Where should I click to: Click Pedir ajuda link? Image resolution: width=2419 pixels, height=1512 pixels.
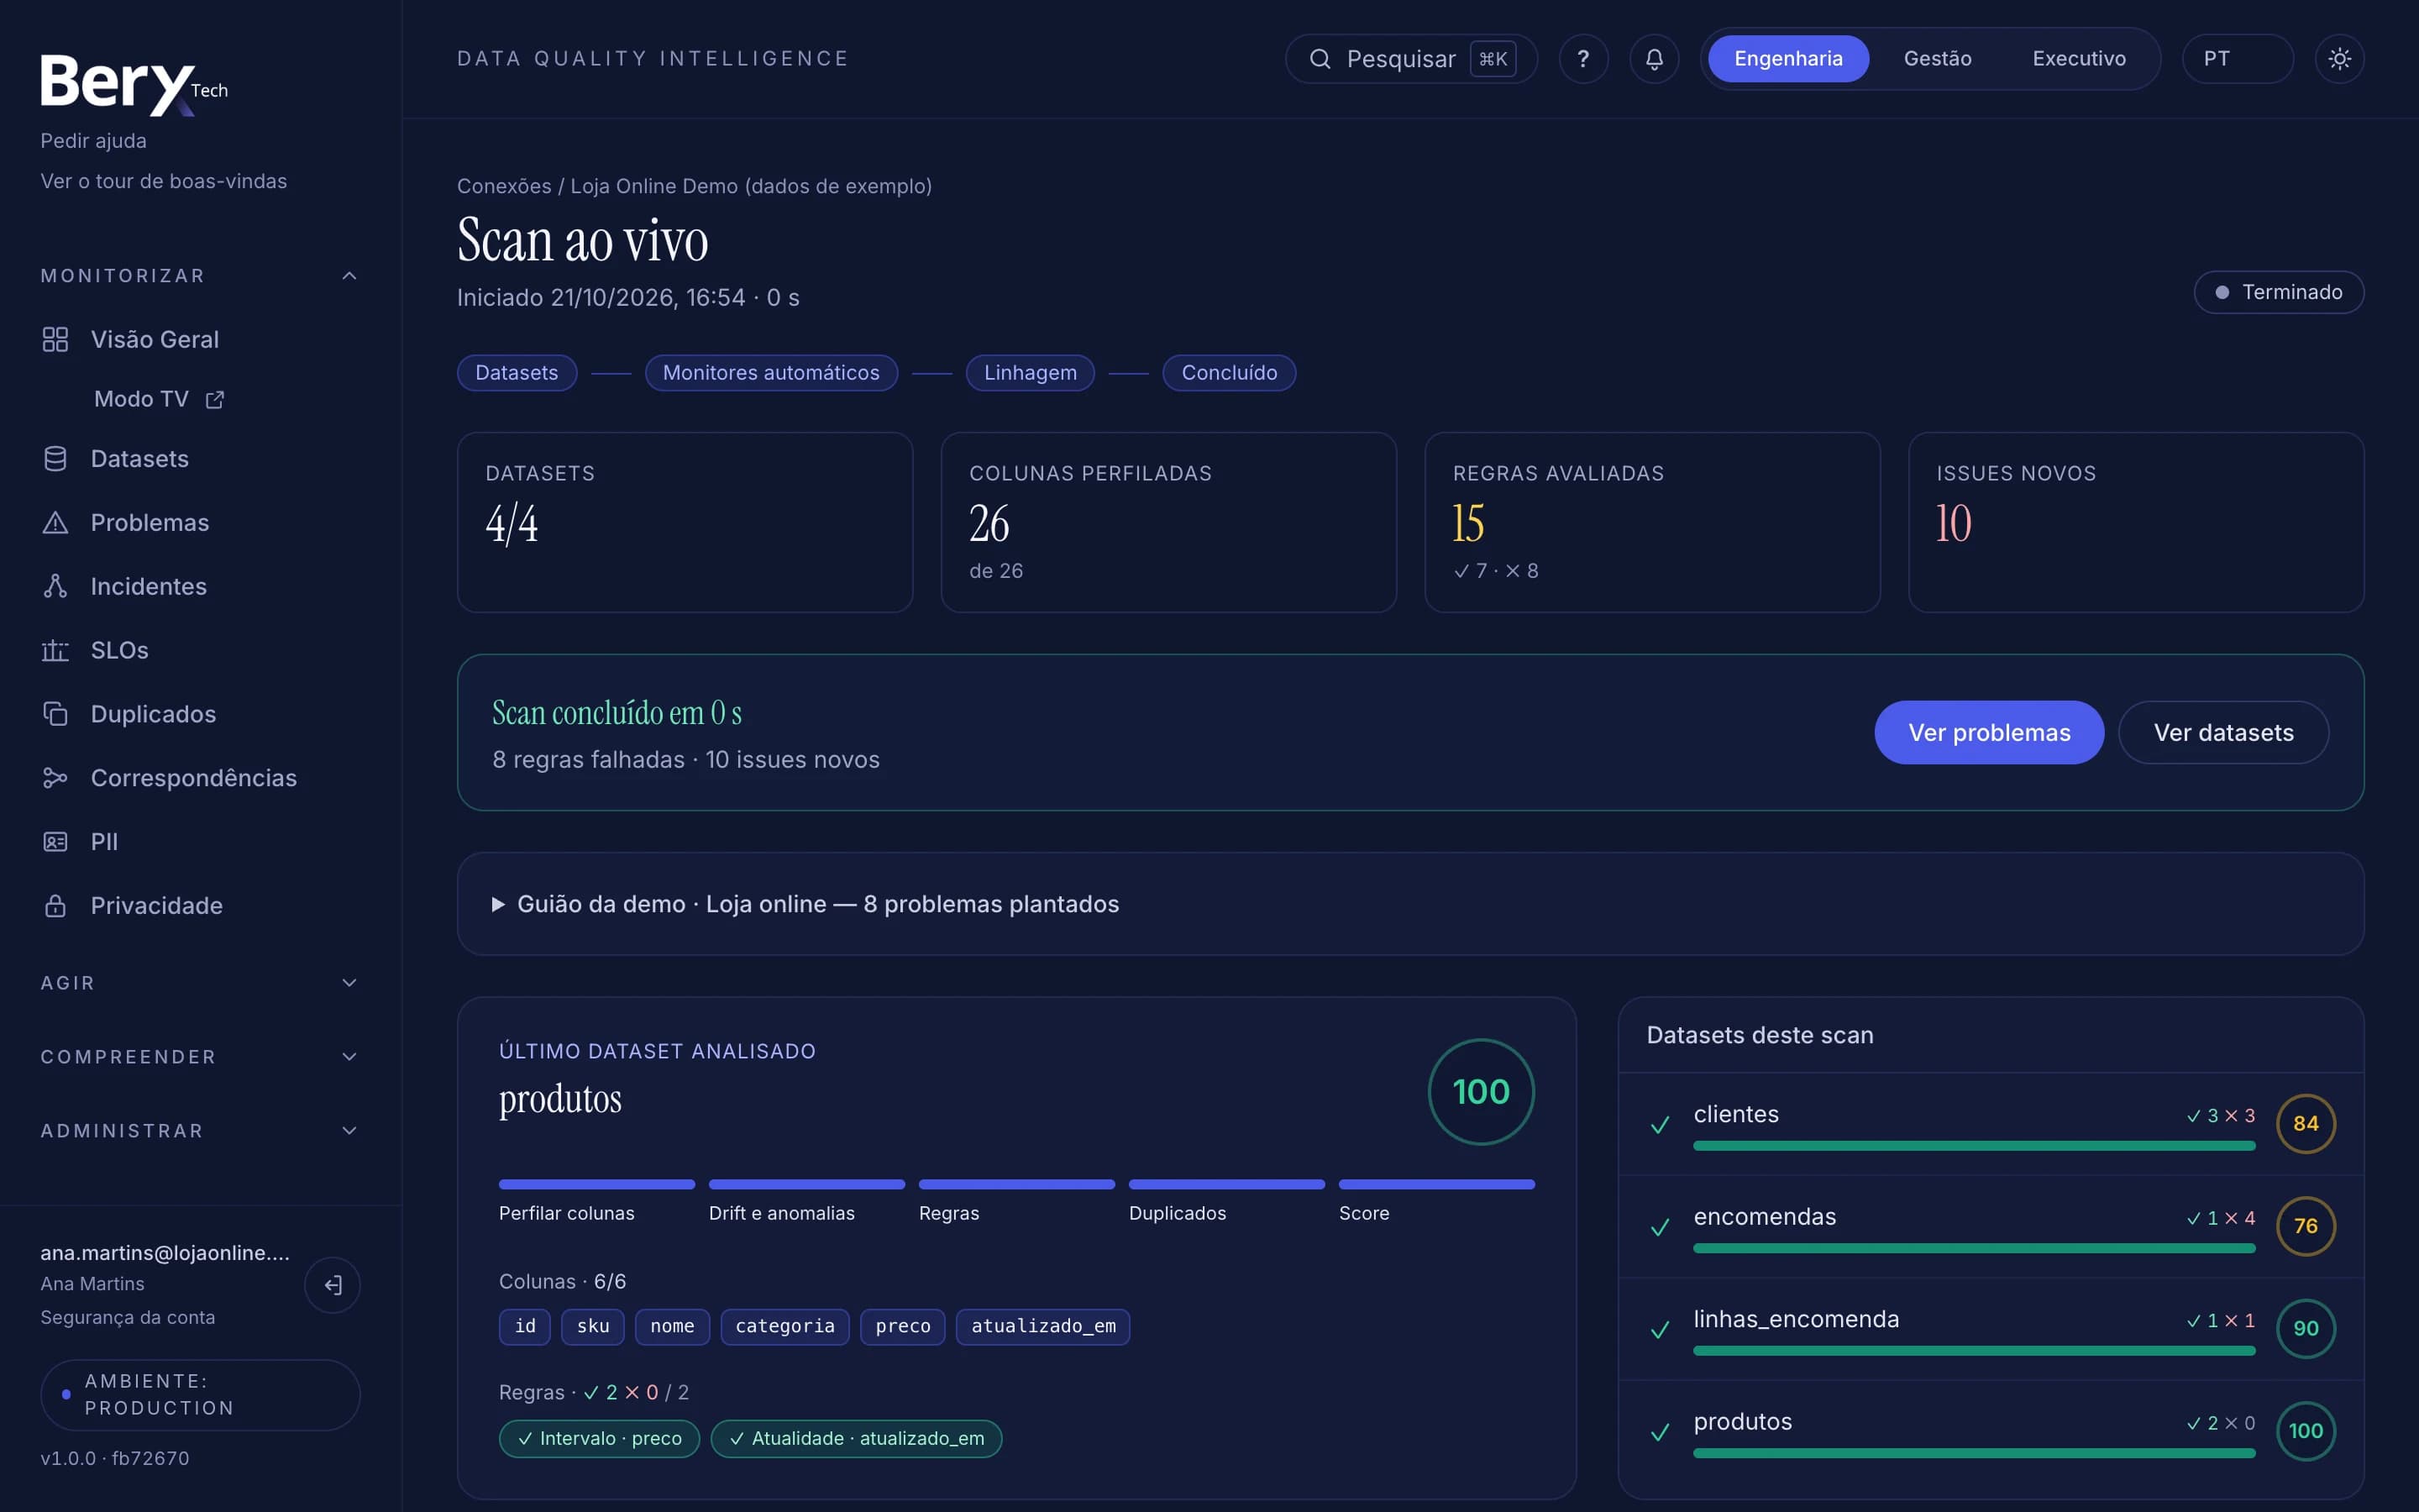click(93, 141)
